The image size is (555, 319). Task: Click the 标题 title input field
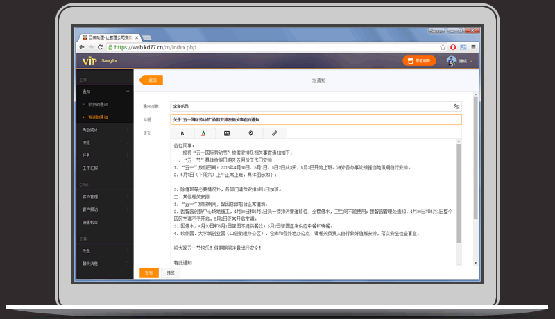[x=316, y=119]
